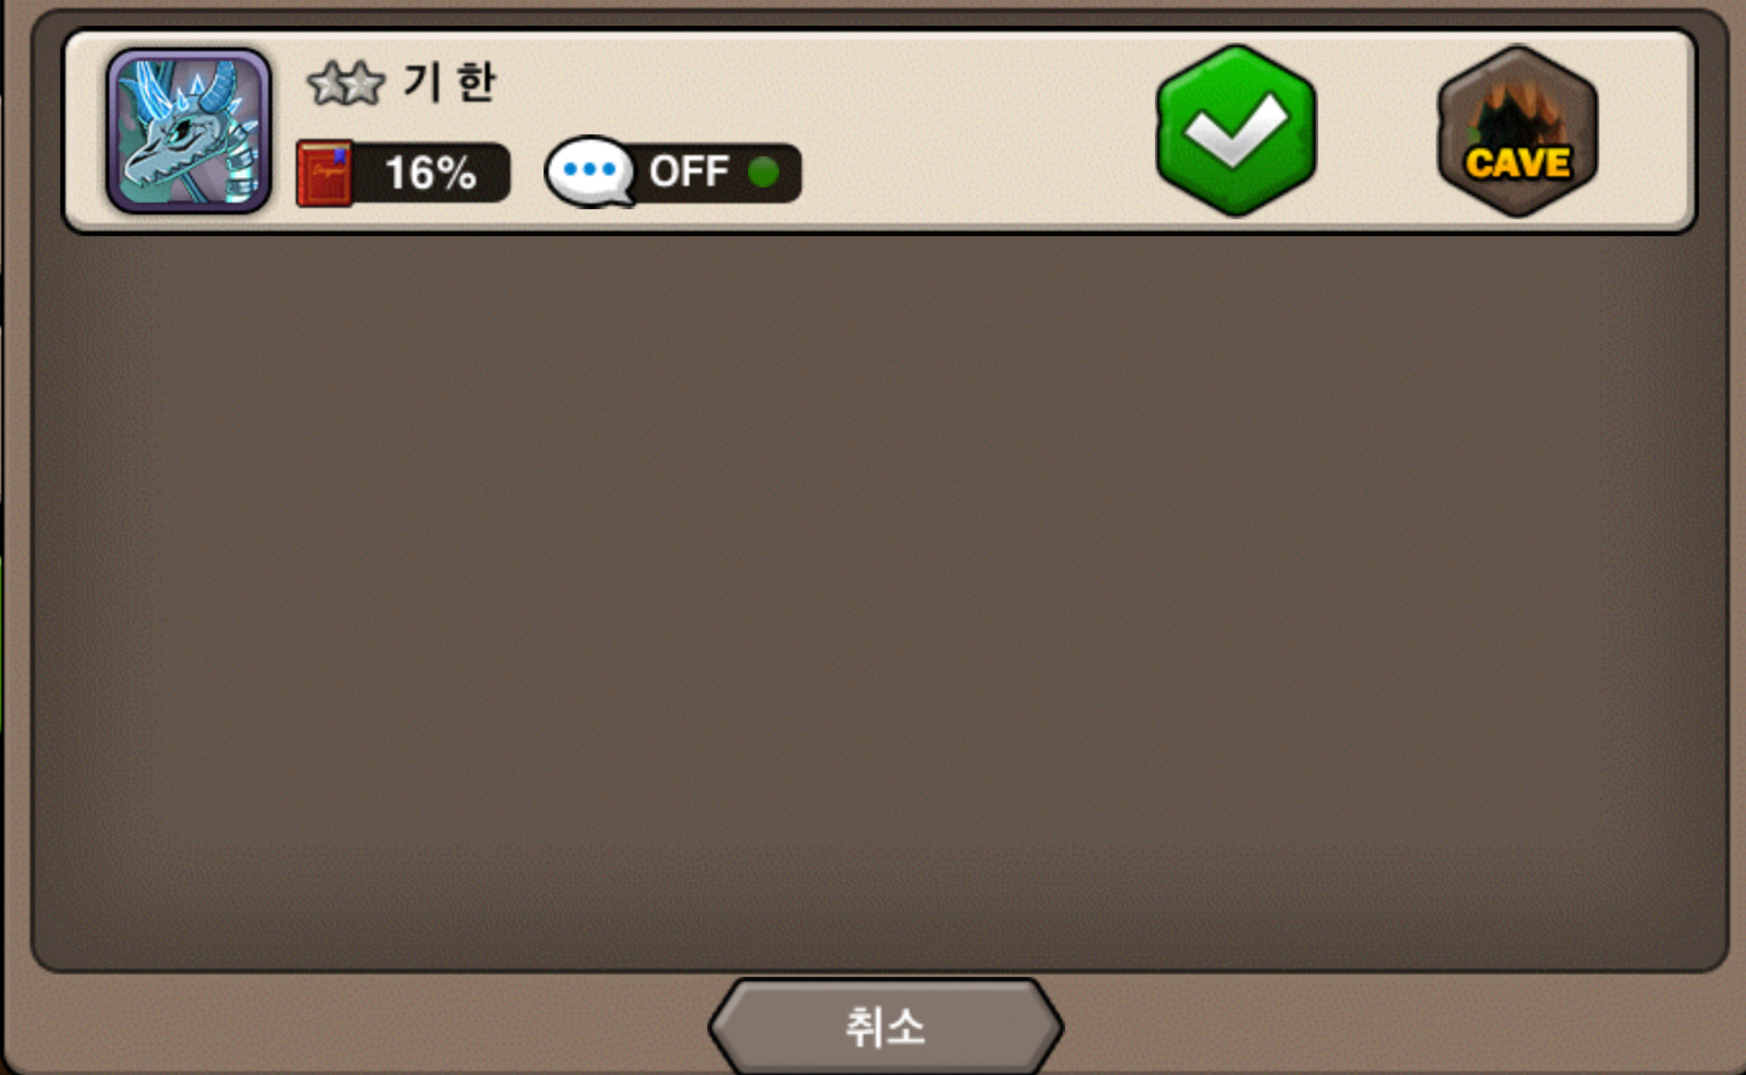
Task: Click the player name 기한
Action: tap(450, 83)
